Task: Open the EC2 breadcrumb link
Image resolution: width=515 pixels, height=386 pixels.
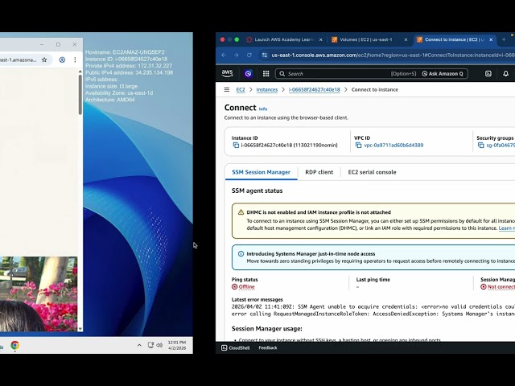Action: [241, 89]
